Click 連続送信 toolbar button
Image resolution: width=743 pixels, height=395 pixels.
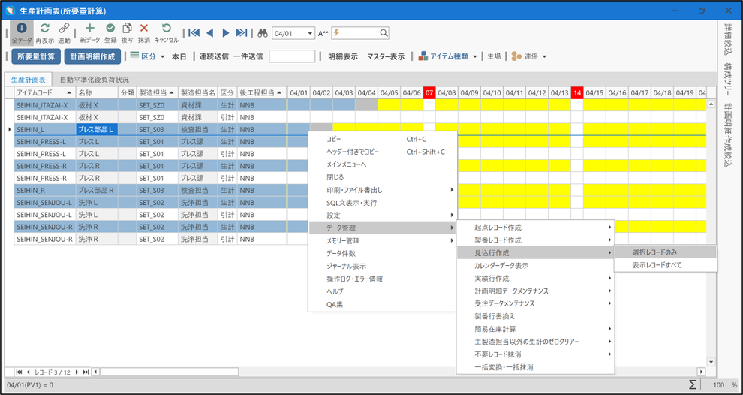pos(214,56)
